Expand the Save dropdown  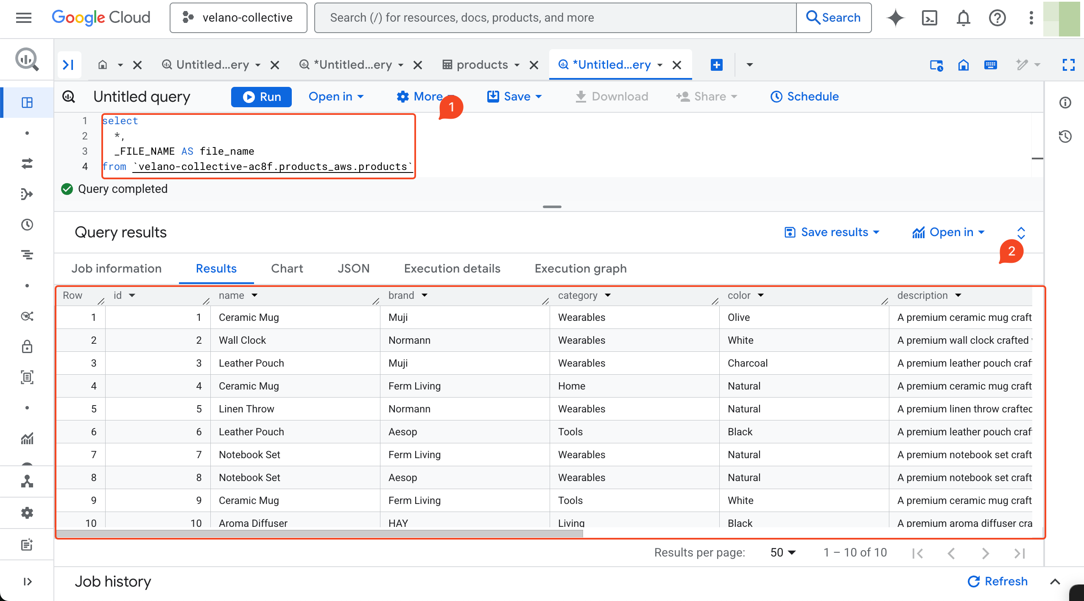pos(514,97)
